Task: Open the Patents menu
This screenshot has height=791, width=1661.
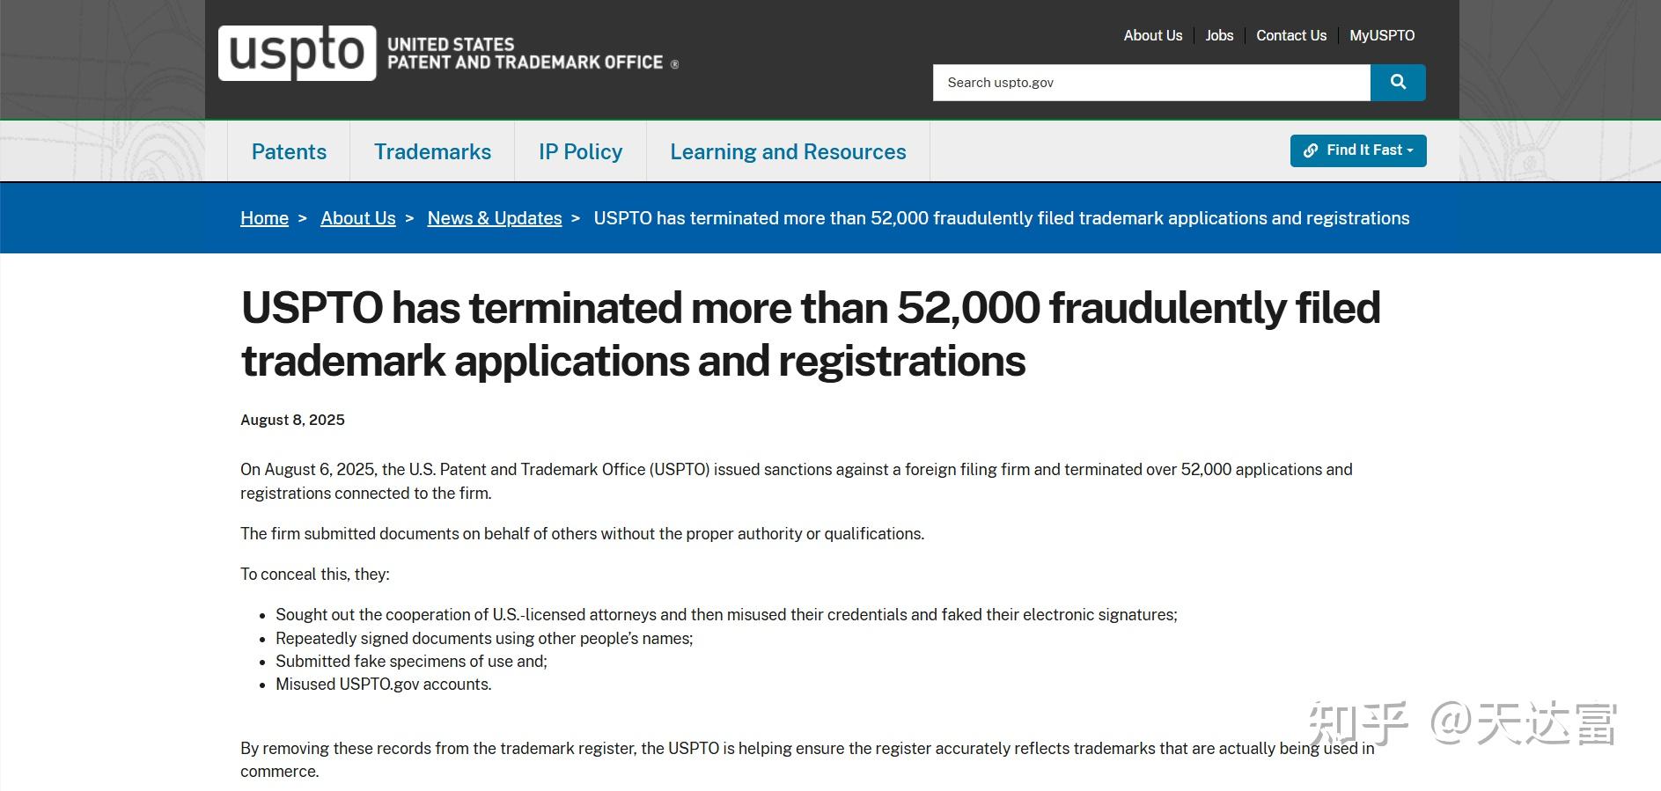Action: coord(289,151)
